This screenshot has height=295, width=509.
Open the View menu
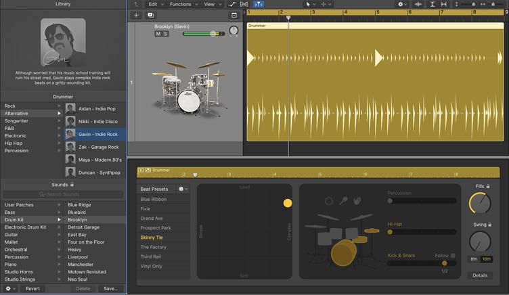pyautogui.click(x=213, y=4)
